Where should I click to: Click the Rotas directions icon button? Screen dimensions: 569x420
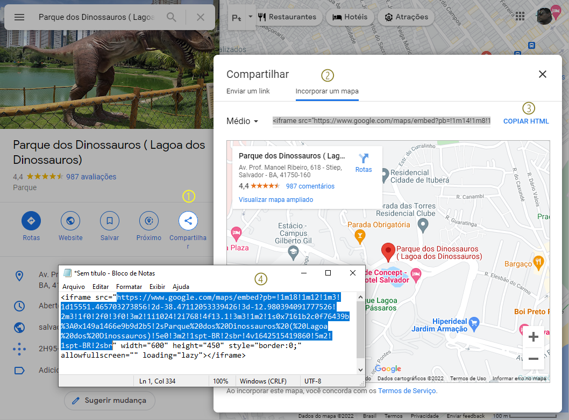pyautogui.click(x=31, y=221)
